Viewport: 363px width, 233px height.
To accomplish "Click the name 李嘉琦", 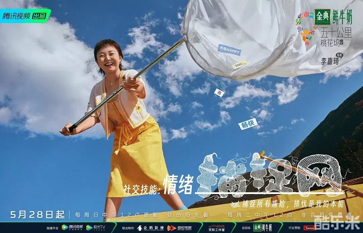I will tap(330, 61).
